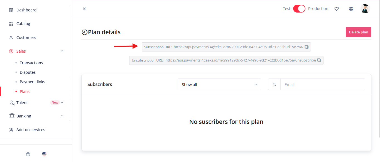Open the user profile avatar
The image size is (380, 162).
pos(365,9)
